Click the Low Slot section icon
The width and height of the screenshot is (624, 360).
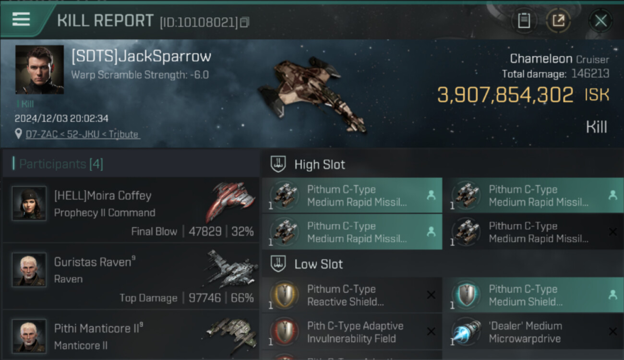[278, 264]
